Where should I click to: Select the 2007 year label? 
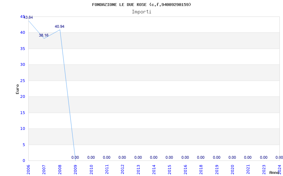tap(44, 169)
